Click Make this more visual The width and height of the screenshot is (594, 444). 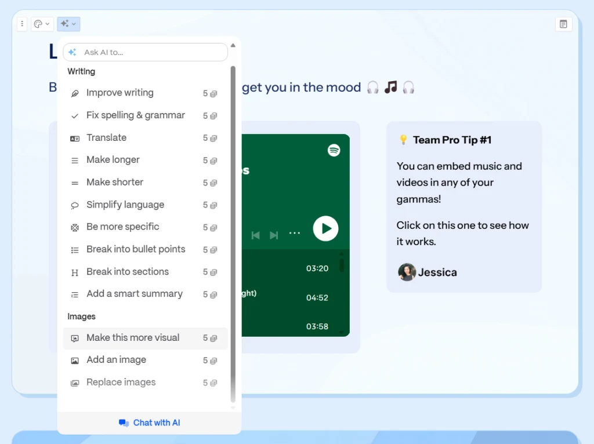(x=133, y=338)
